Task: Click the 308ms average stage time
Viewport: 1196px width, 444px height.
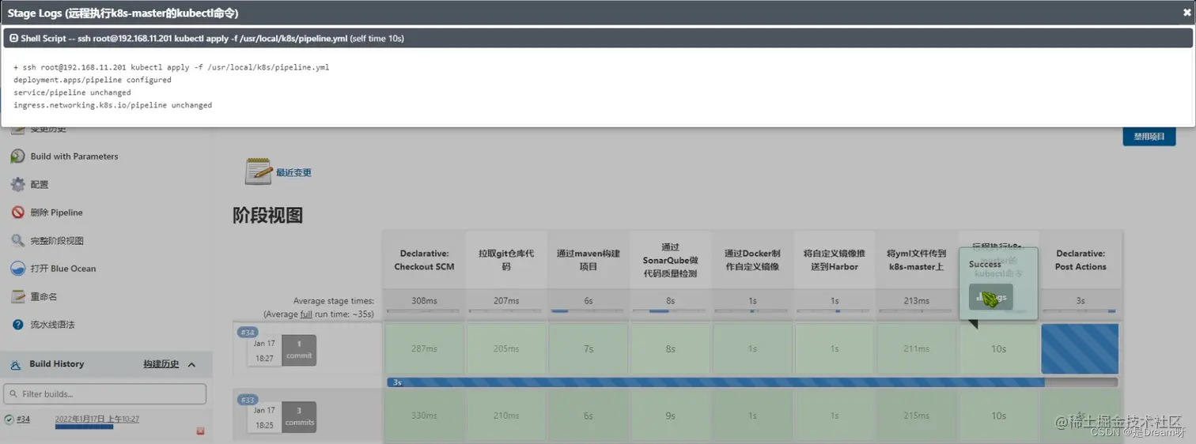Action: pyautogui.click(x=424, y=301)
